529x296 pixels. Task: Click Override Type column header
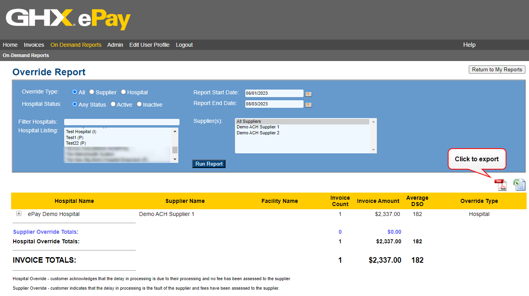(x=479, y=201)
